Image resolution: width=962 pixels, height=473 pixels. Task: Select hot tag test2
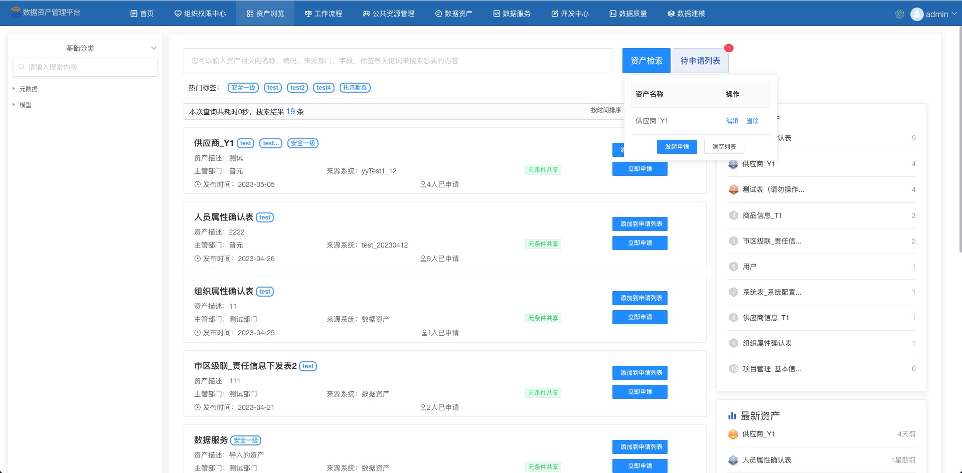click(297, 88)
